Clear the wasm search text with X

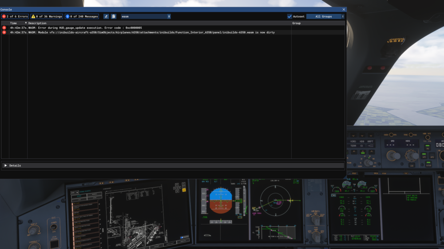[169, 16]
